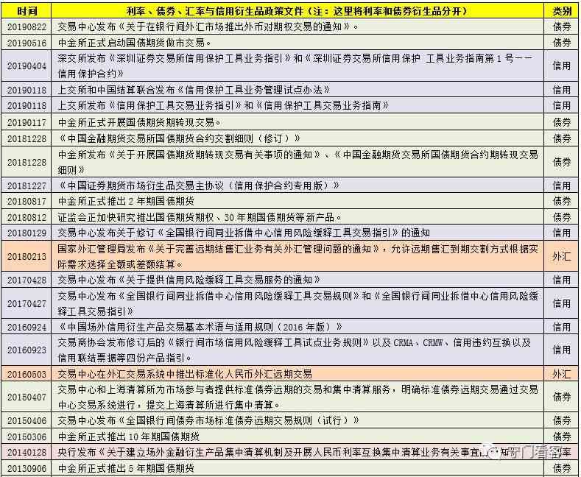Select date cell 20180129

click(27, 233)
